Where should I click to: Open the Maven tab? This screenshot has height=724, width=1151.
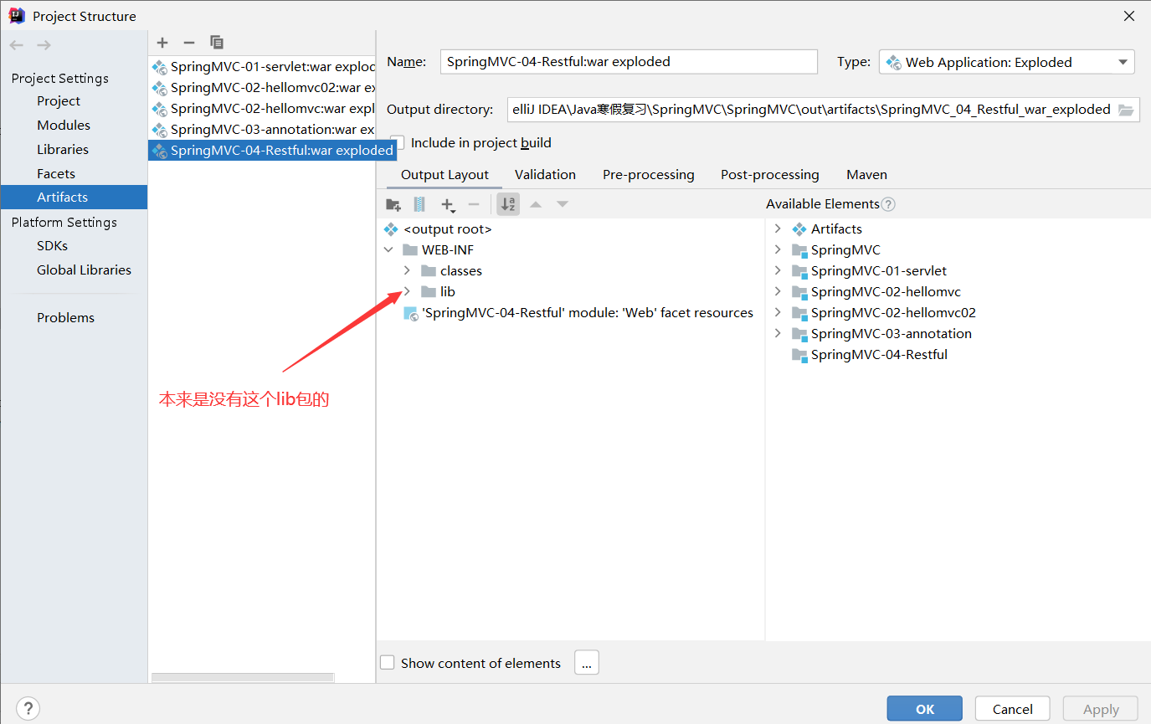(x=866, y=174)
